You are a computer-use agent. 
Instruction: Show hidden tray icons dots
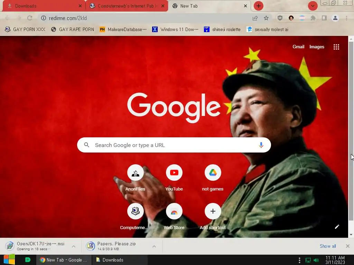click(299, 260)
